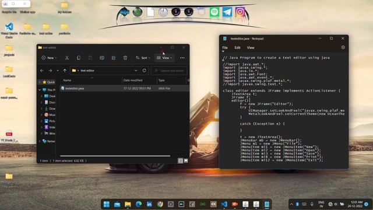
Task: Open the LeetCode folder on desktop
Action: (9, 72)
